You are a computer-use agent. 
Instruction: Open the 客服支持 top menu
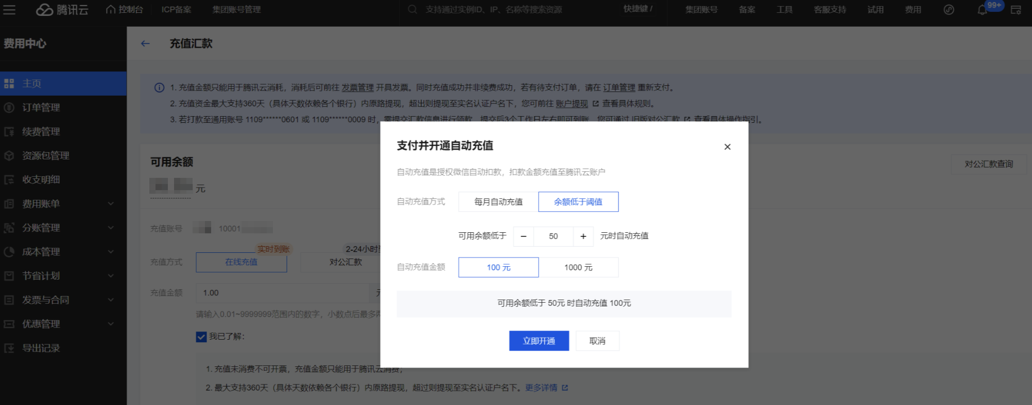click(830, 10)
